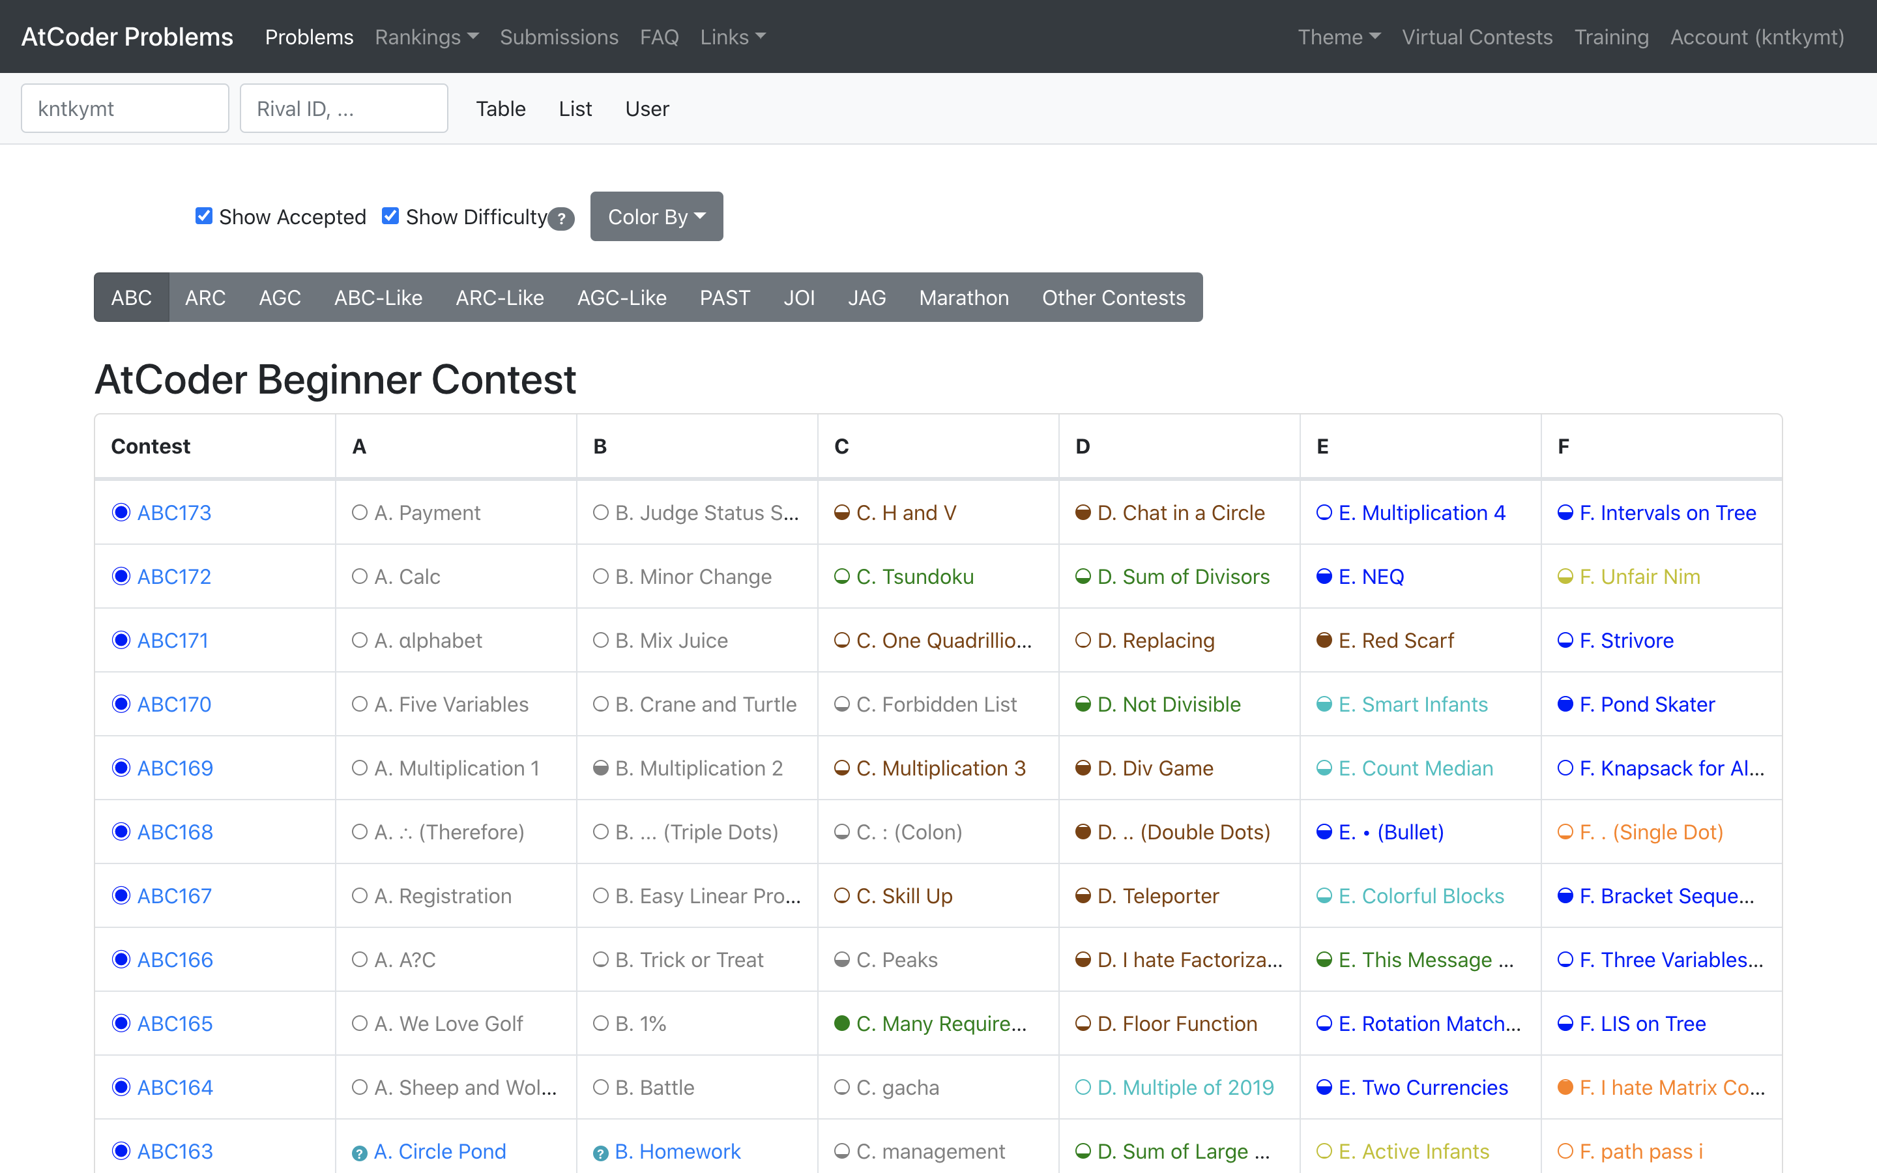Switch to the List view

575,109
